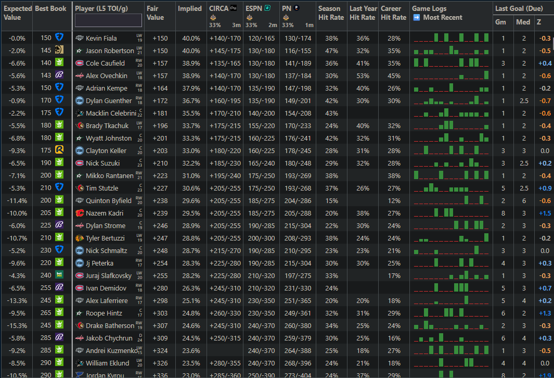
Task: Select player name Drake Batherson
Action: coord(110,325)
